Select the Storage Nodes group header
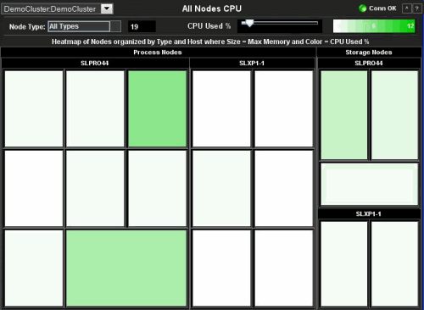This screenshot has height=310, width=424. [x=369, y=53]
